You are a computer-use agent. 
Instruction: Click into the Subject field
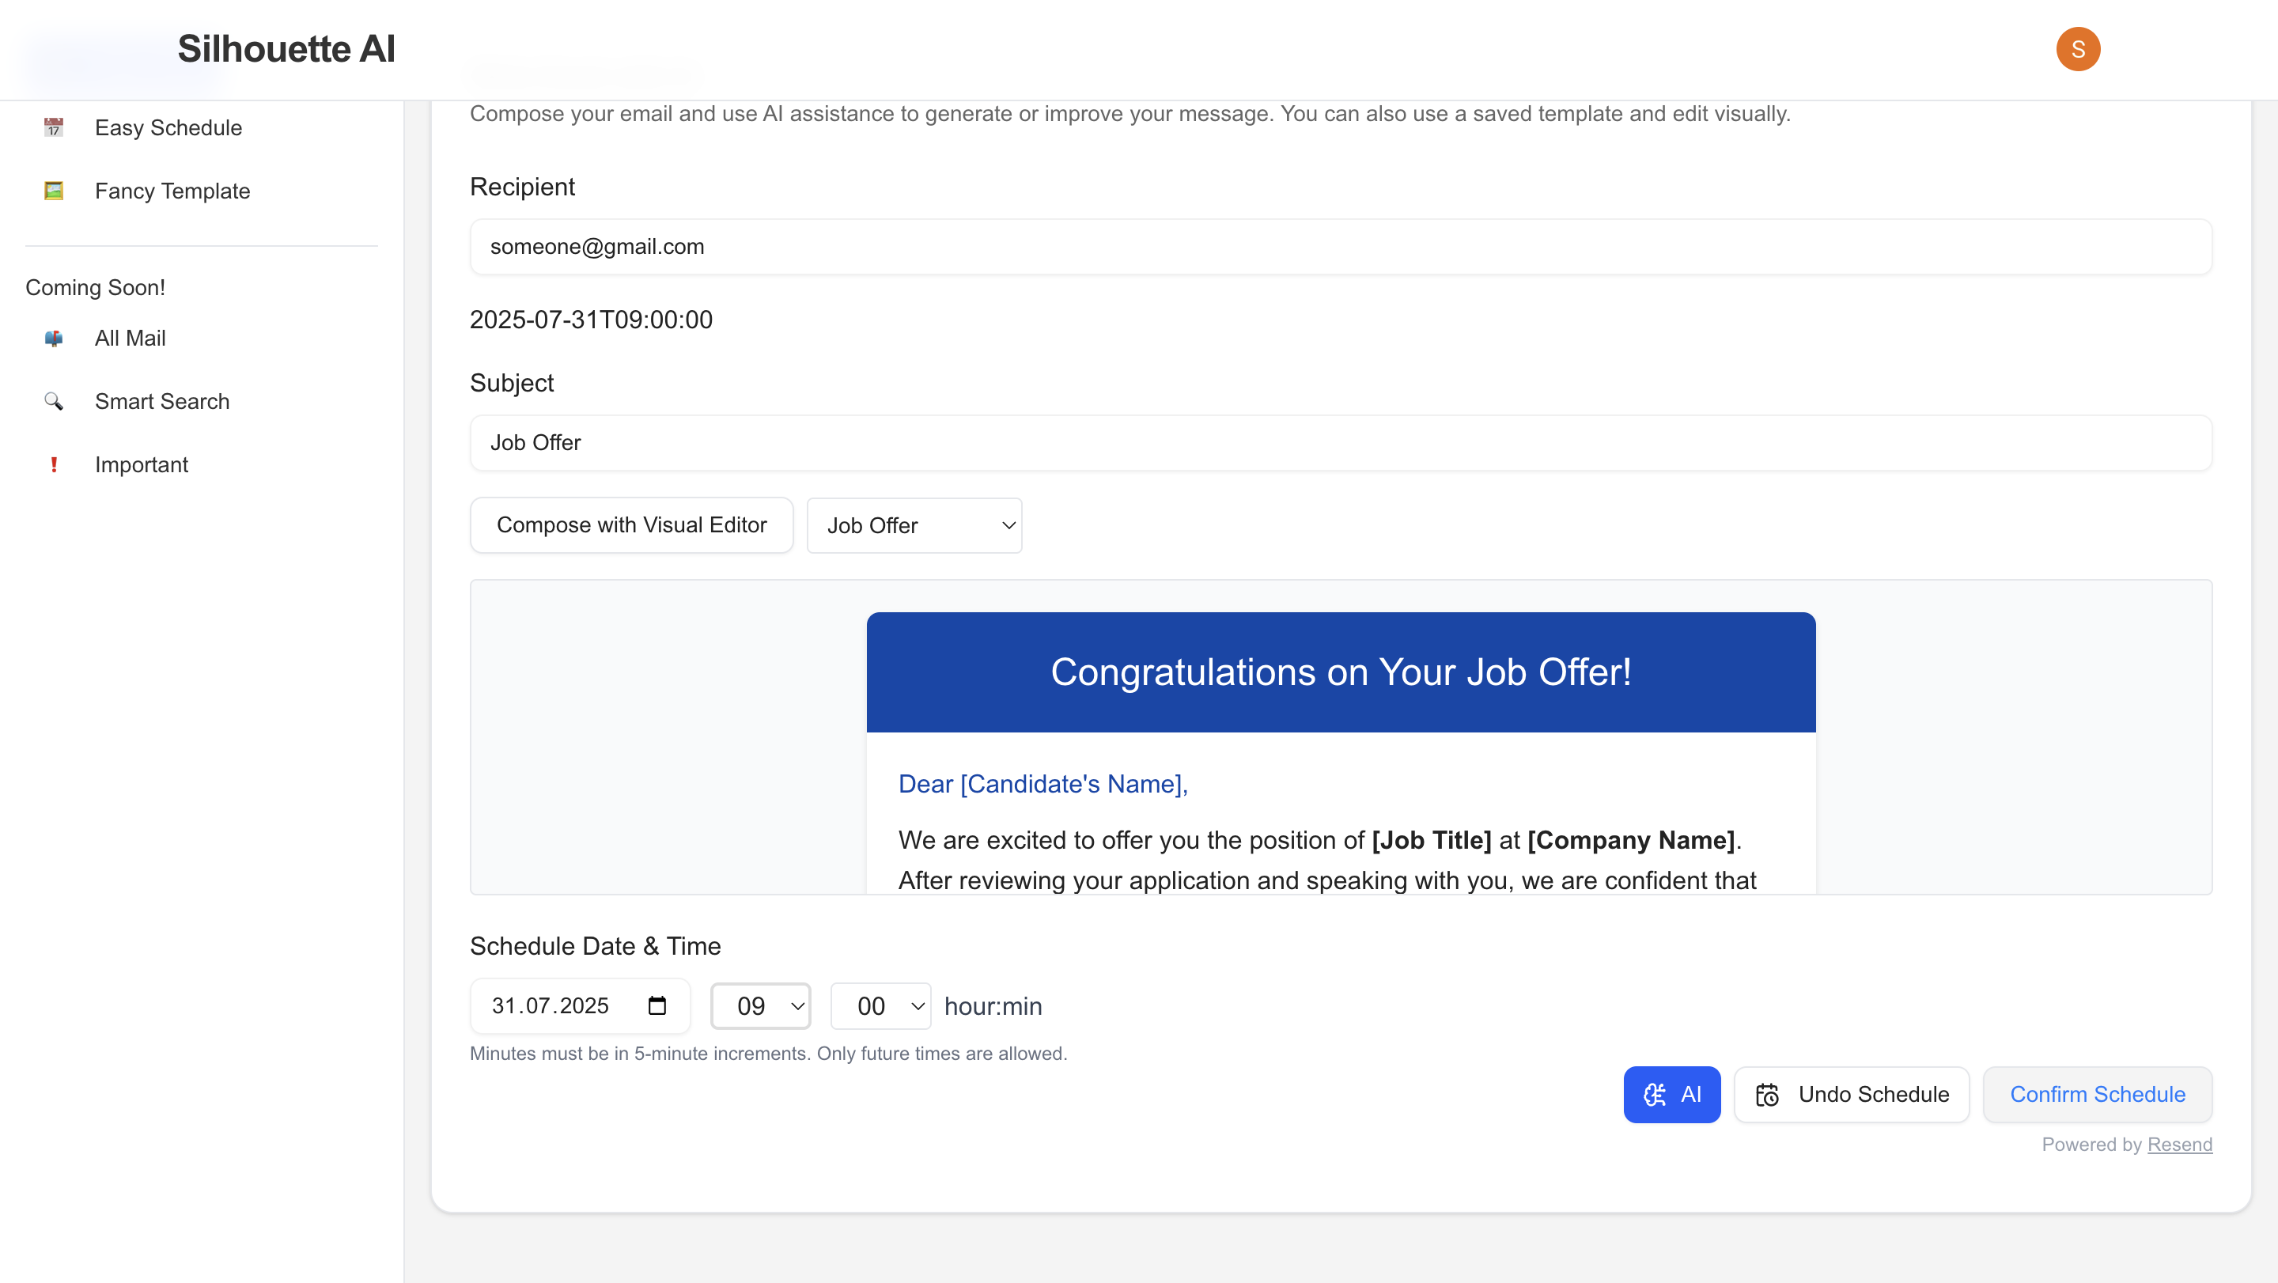pyautogui.click(x=1340, y=443)
